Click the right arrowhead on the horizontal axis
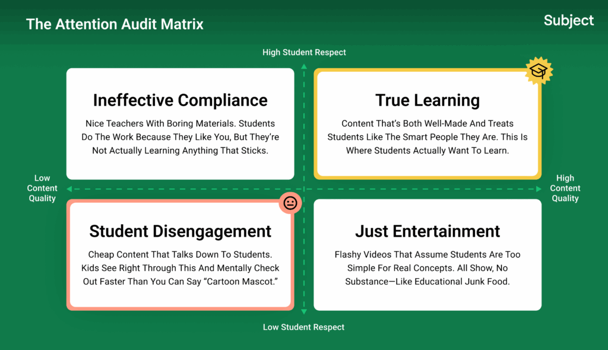 [539, 189]
